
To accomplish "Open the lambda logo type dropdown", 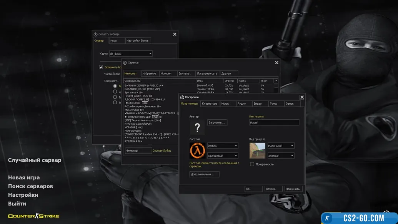I will point(223,146).
